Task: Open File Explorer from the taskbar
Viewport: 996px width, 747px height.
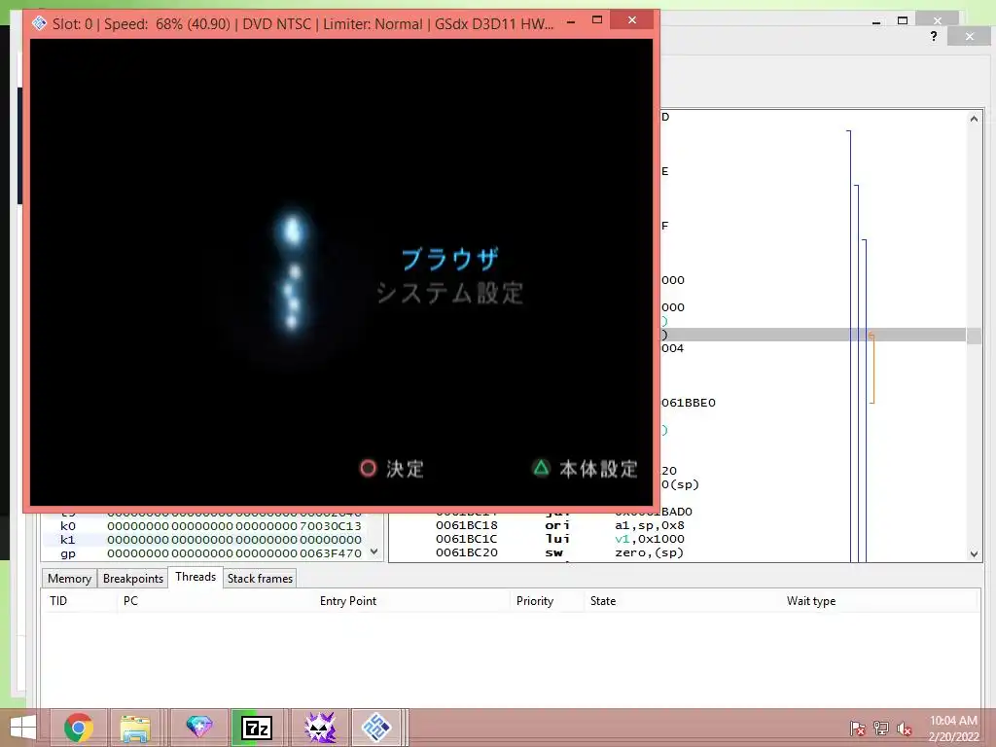Action: (x=135, y=728)
